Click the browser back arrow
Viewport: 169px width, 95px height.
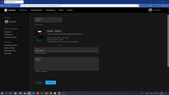[2, 6]
